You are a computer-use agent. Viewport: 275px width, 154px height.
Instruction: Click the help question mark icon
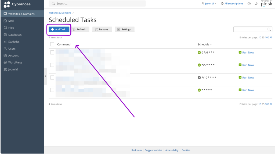pos(249,3)
